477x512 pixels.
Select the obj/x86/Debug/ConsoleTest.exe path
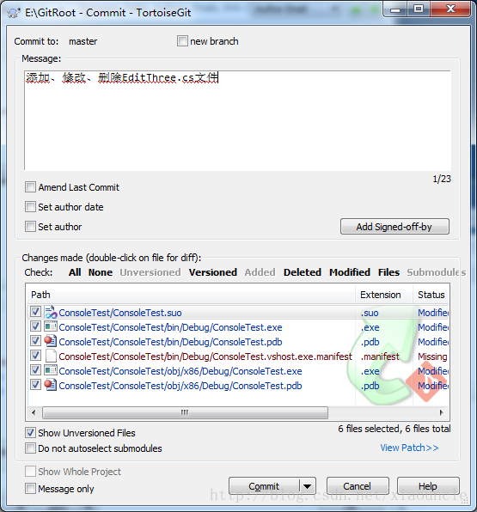[x=180, y=371]
